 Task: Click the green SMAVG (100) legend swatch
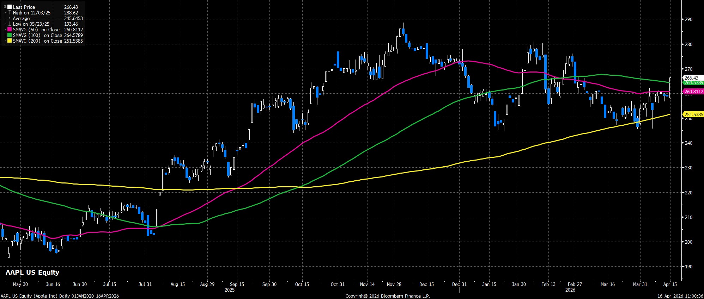9,35
